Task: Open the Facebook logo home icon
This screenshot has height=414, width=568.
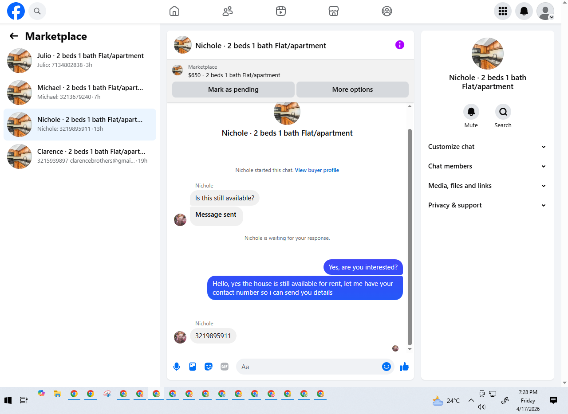Action: tap(16, 11)
